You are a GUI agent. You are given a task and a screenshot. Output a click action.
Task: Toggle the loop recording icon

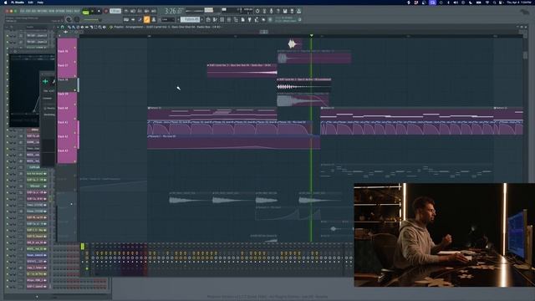pos(154,11)
